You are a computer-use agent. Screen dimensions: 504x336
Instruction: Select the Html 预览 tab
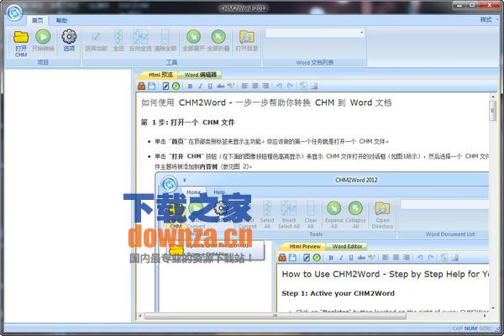coord(160,75)
